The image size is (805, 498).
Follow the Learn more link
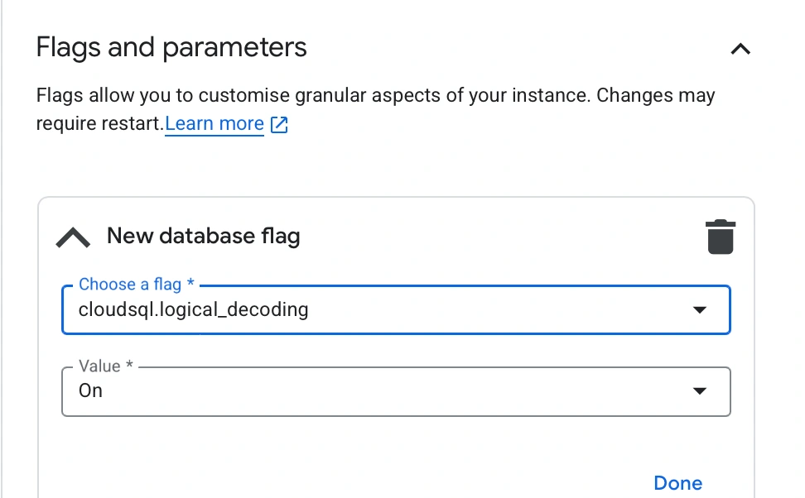(215, 124)
